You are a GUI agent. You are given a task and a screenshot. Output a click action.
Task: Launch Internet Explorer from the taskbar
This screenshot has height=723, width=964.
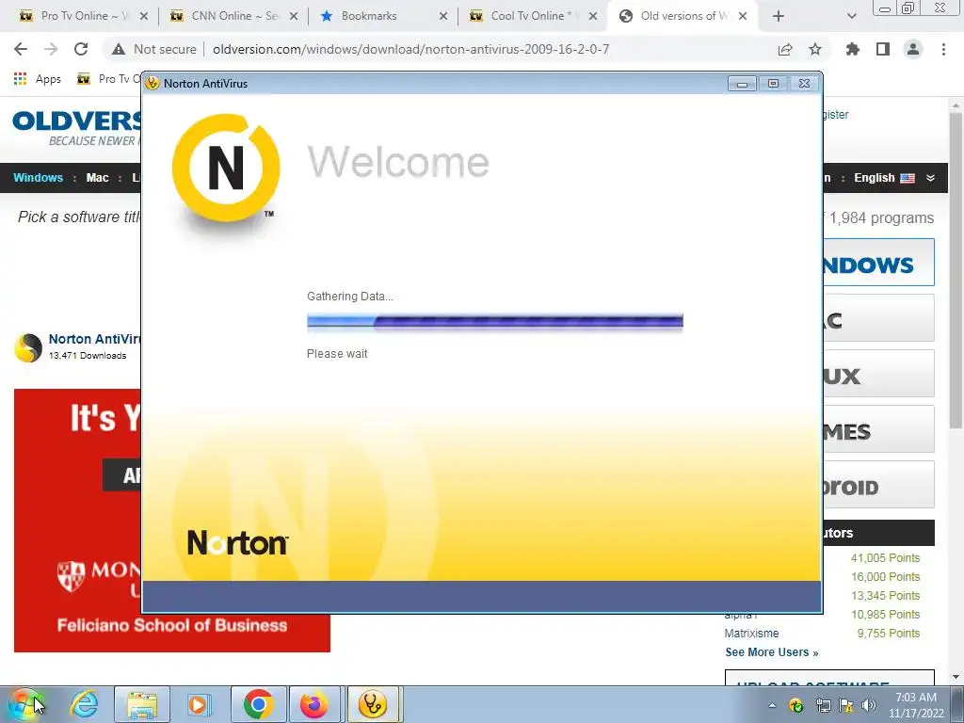click(84, 704)
